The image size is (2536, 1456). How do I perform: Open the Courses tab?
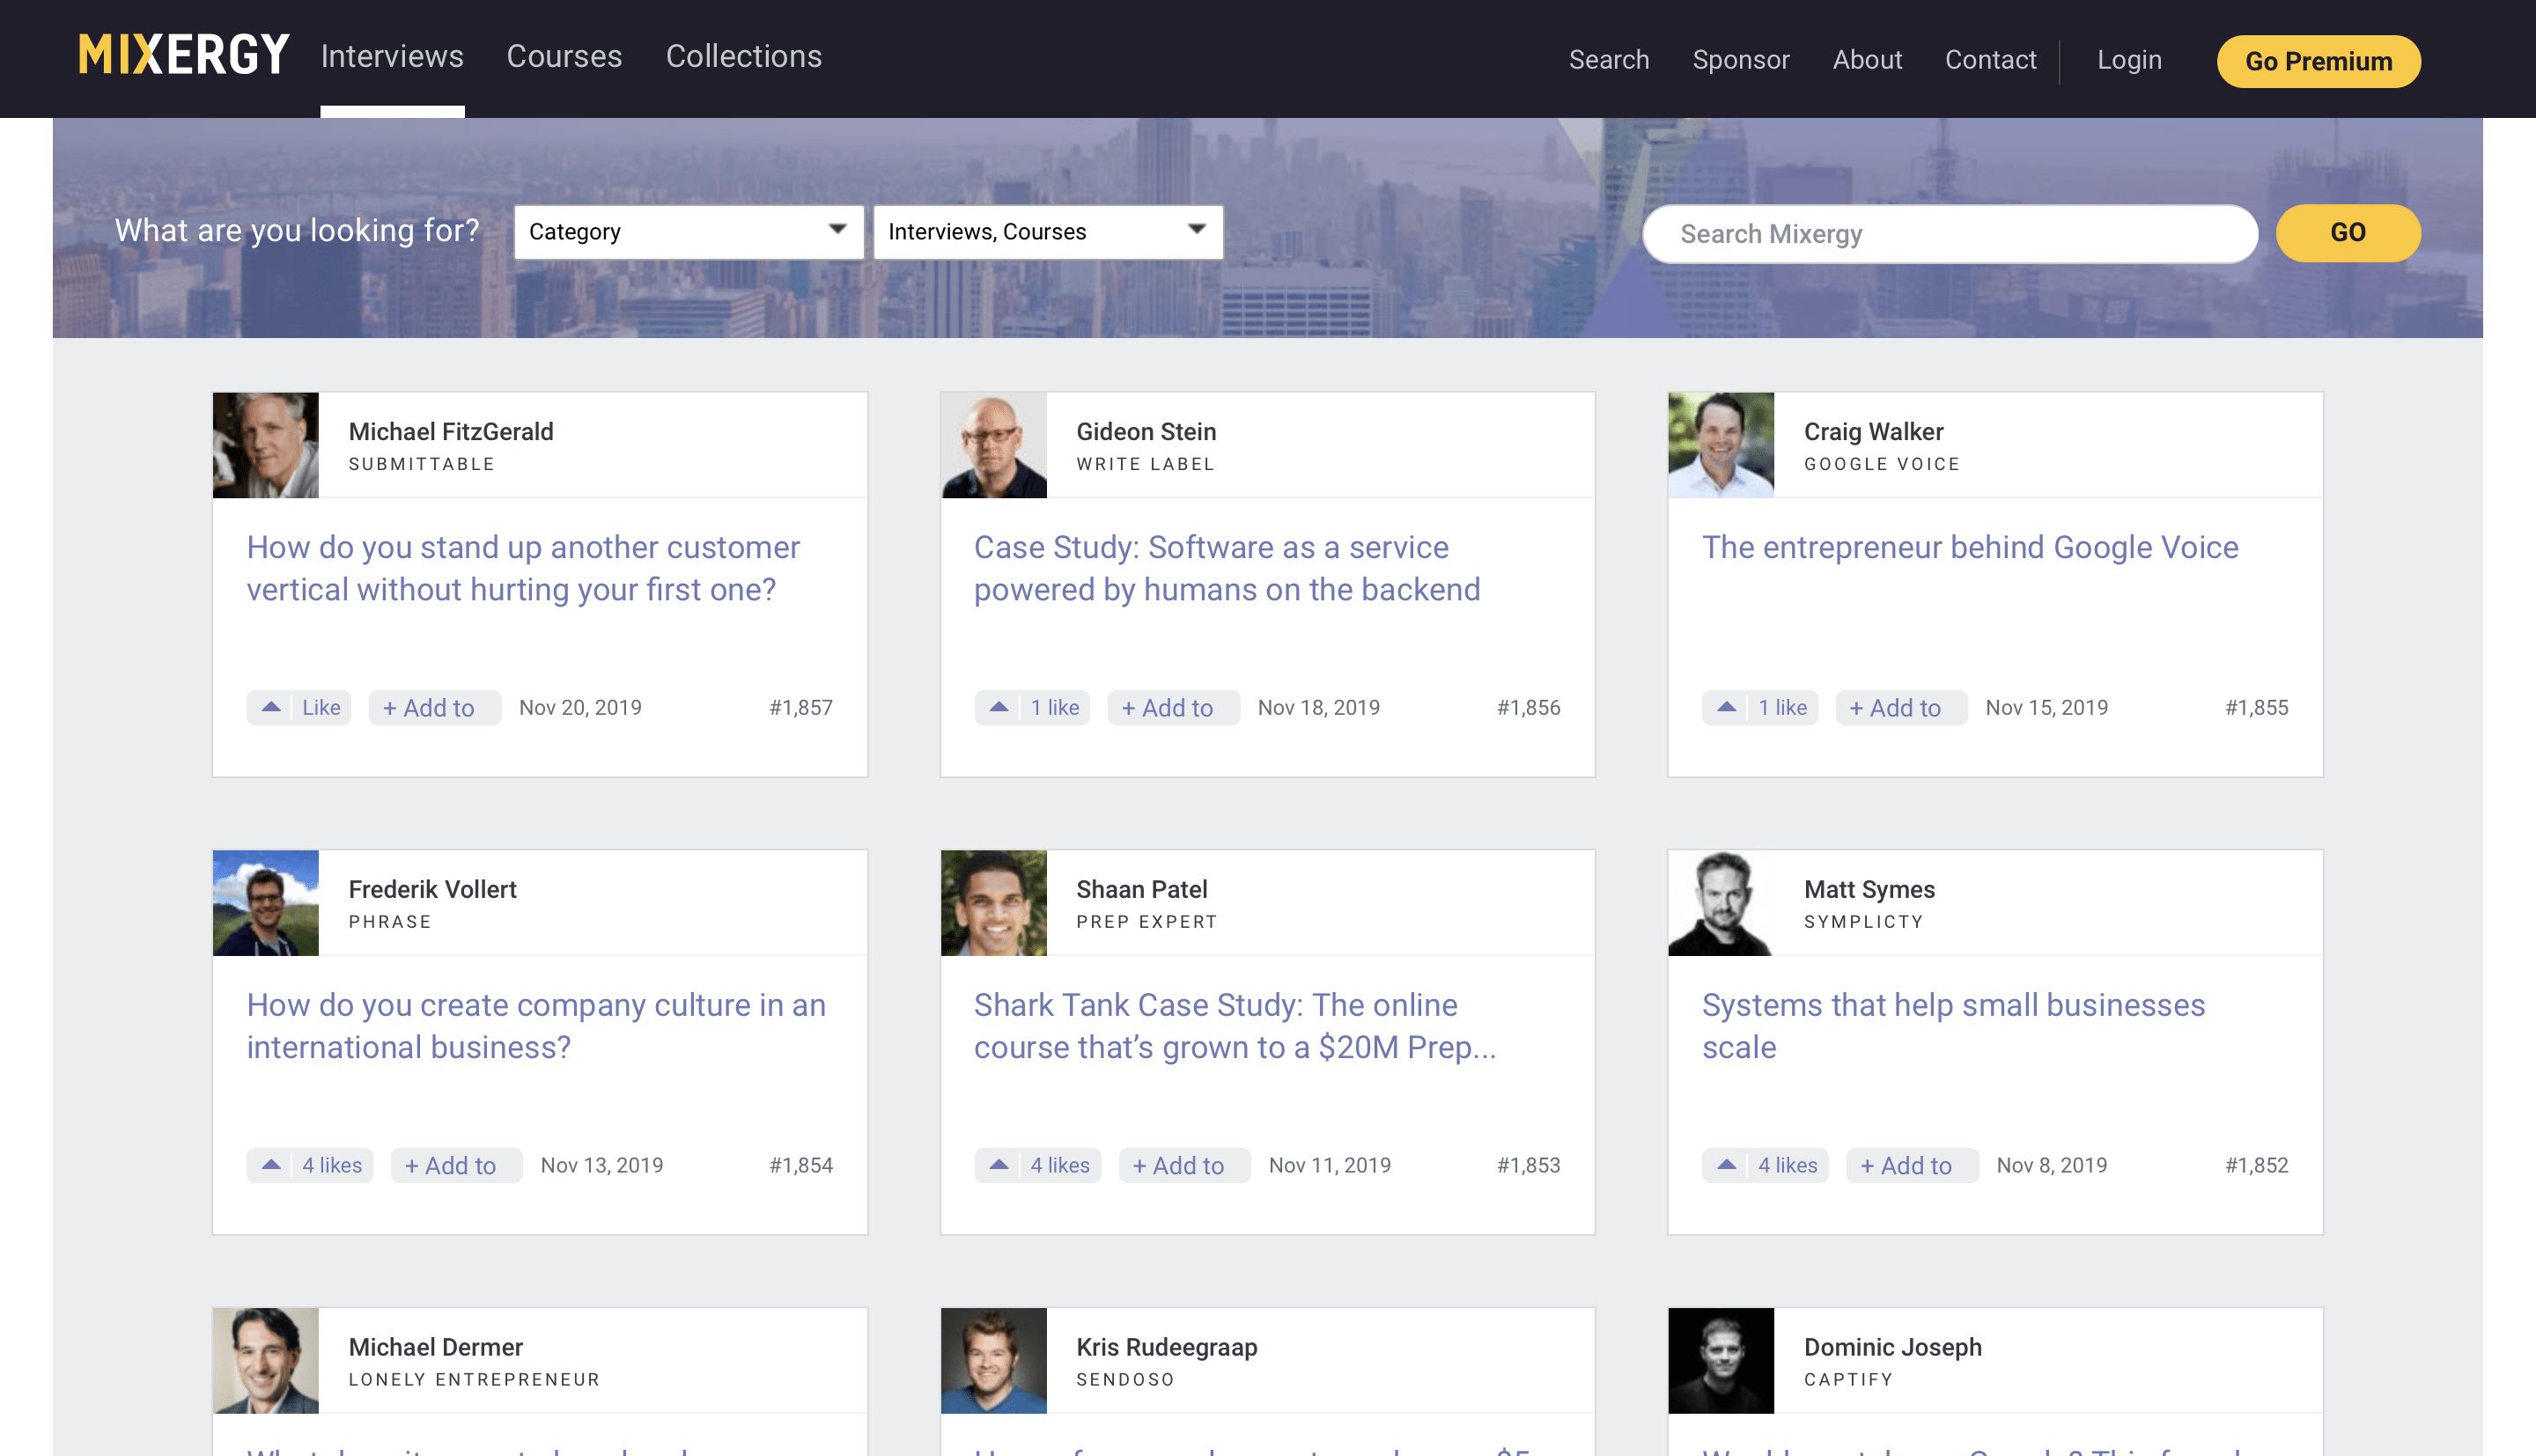point(564,57)
